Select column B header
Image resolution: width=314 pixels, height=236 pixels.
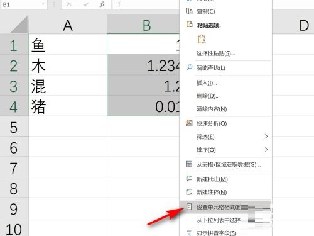coord(143,25)
